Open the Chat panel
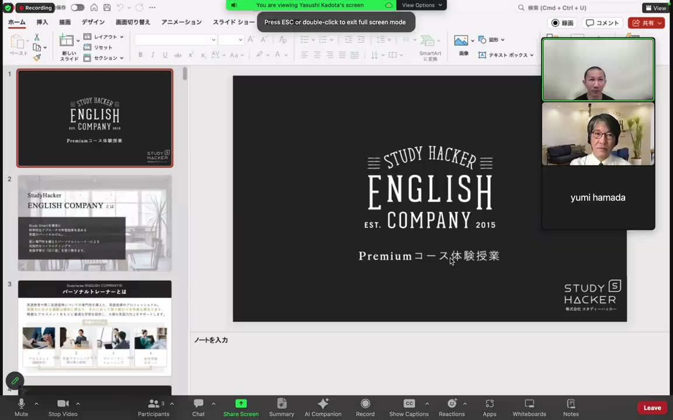 coord(198,408)
